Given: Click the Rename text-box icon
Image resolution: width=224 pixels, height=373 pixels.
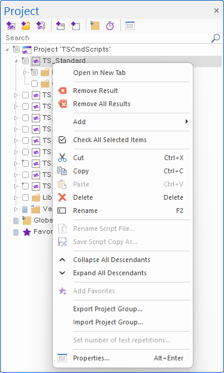Looking at the screenshot, I should (x=62, y=210).
